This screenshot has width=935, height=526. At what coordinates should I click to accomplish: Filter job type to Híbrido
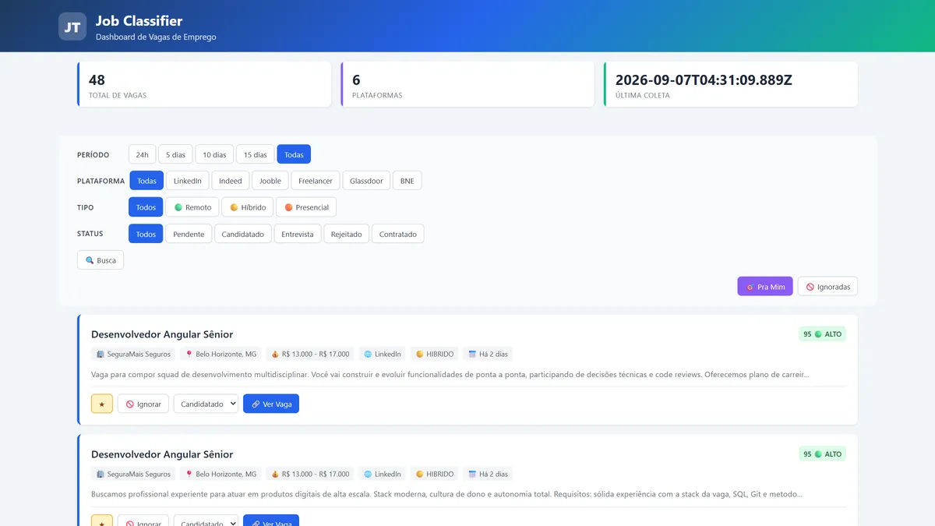[248, 207]
